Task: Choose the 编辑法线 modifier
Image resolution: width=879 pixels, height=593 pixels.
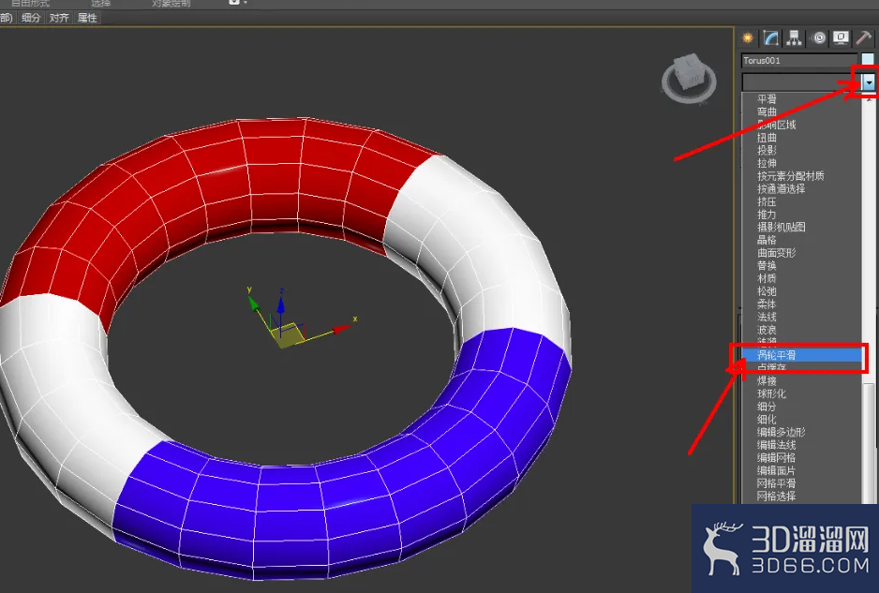Action: click(777, 445)
